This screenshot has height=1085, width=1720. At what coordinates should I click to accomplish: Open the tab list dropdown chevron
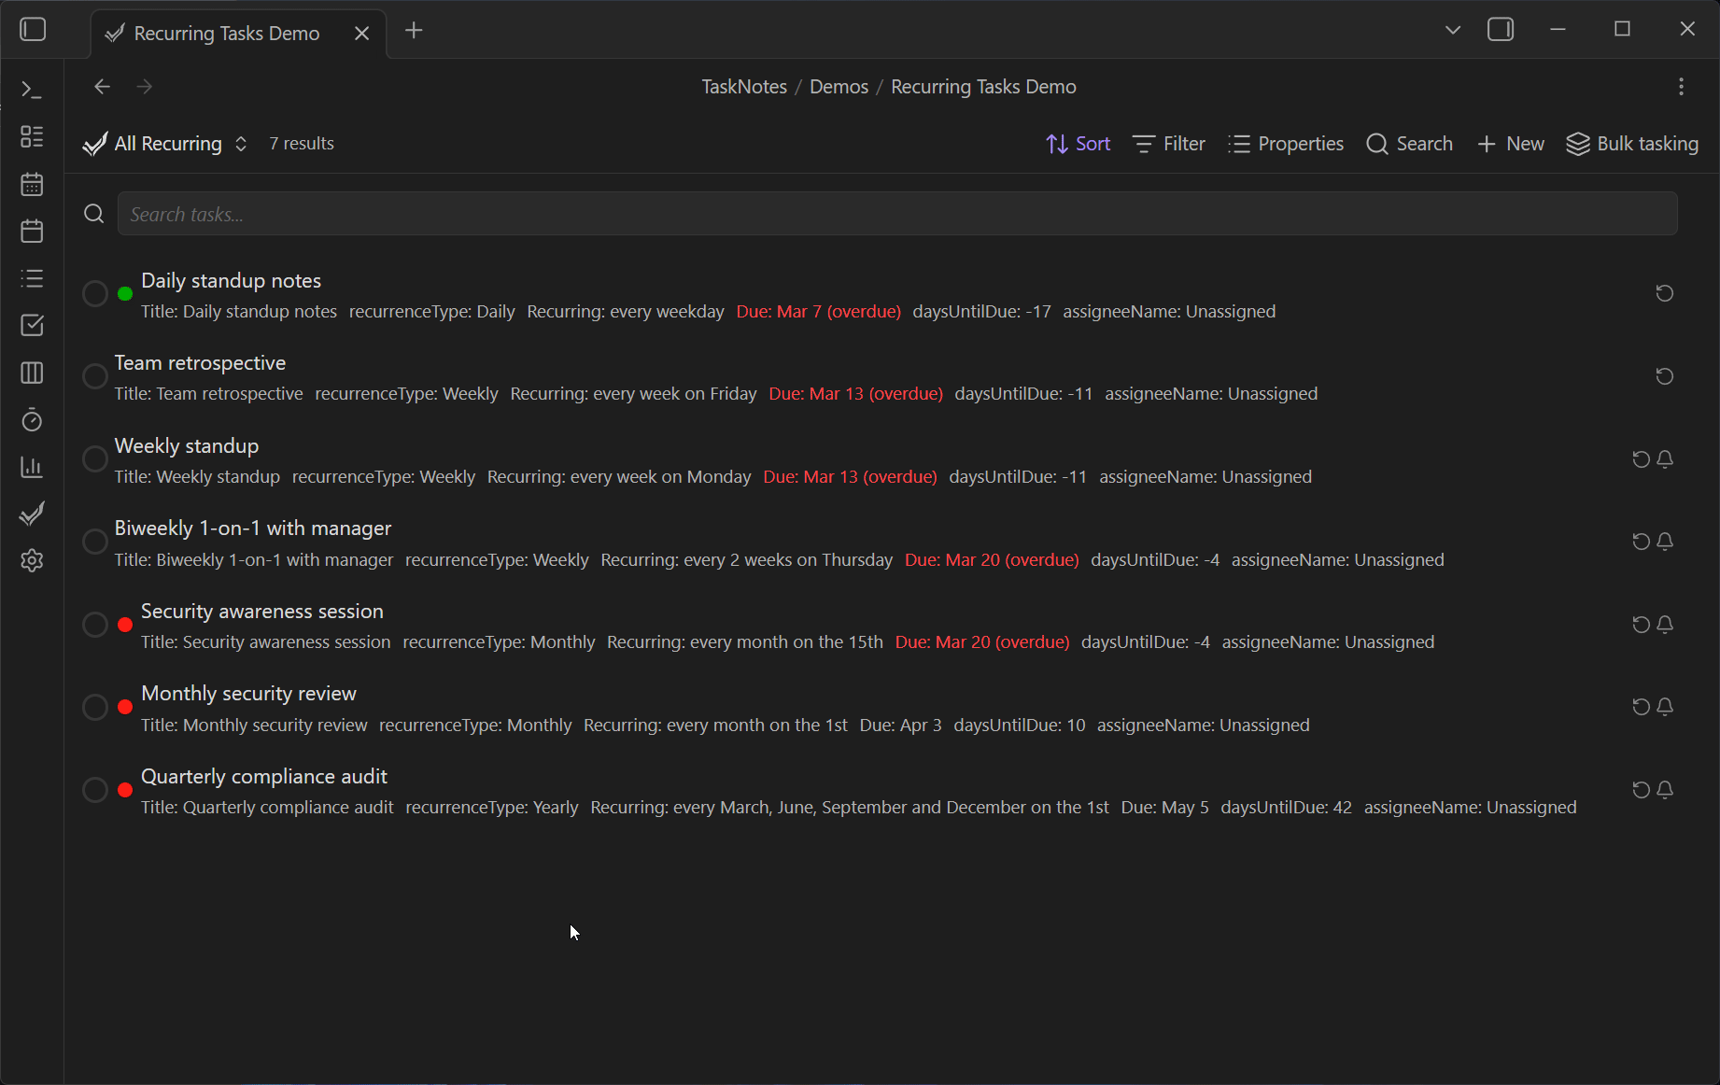pos(1453,29)
